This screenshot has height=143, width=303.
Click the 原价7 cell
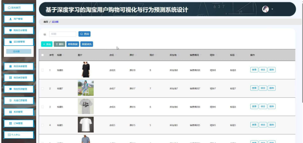[133, 89]
